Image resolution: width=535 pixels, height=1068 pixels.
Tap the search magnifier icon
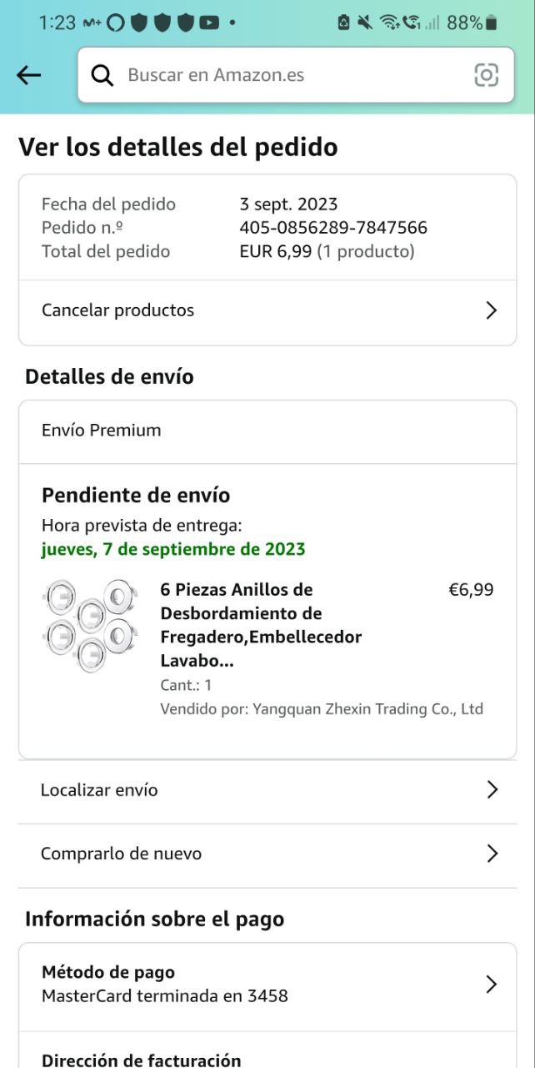tap(102, 75)
